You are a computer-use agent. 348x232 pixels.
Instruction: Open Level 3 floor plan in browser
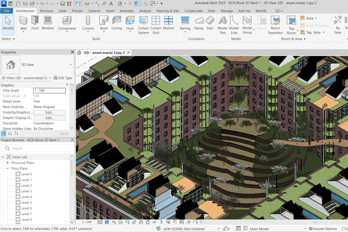tap(26, 191)
